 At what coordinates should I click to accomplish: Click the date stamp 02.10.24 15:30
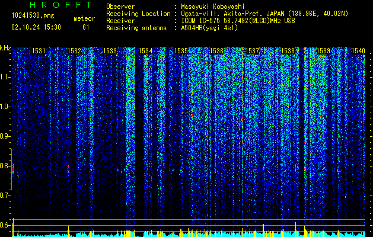pyautogui.click(x=36, y=27)
